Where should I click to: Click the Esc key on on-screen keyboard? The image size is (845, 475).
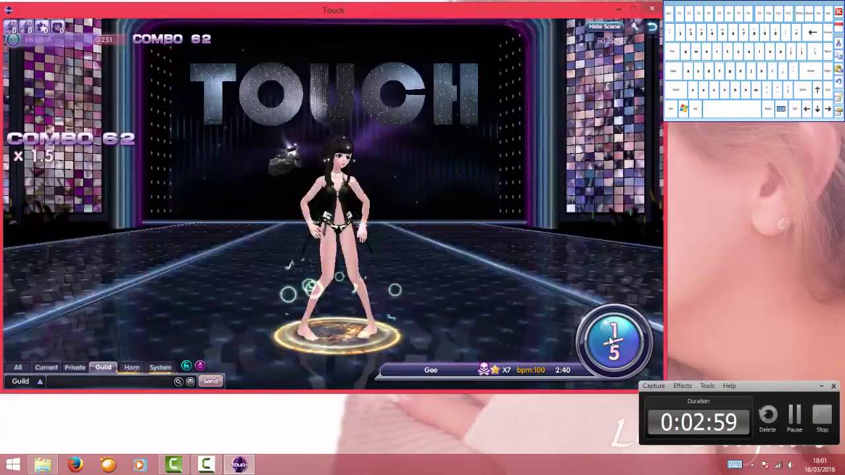(x=669, y=13)
